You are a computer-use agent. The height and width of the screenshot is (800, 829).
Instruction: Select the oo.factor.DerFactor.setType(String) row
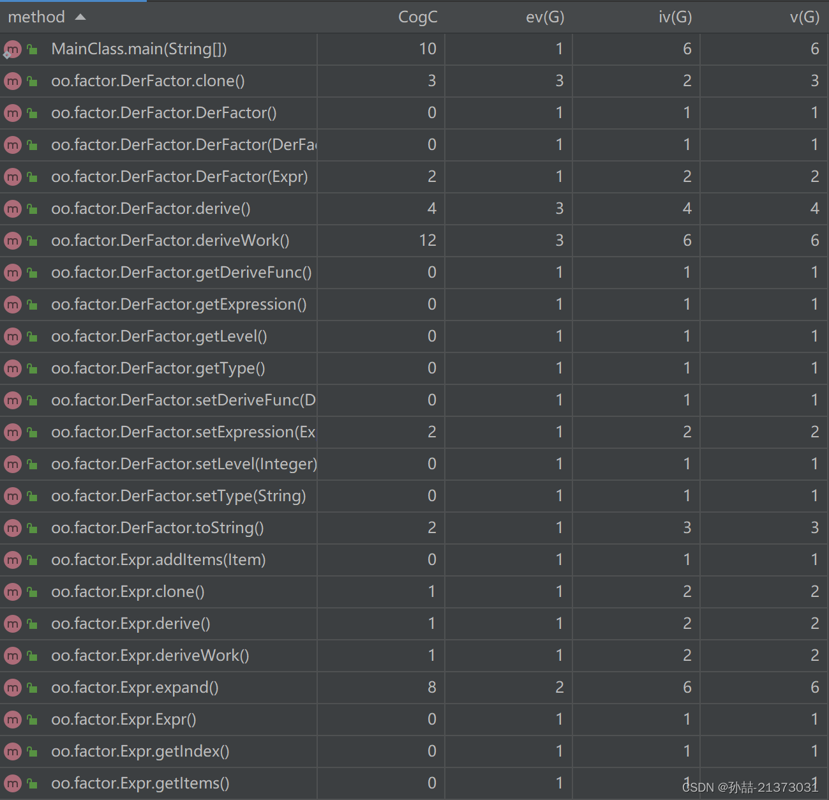(414, 496)
